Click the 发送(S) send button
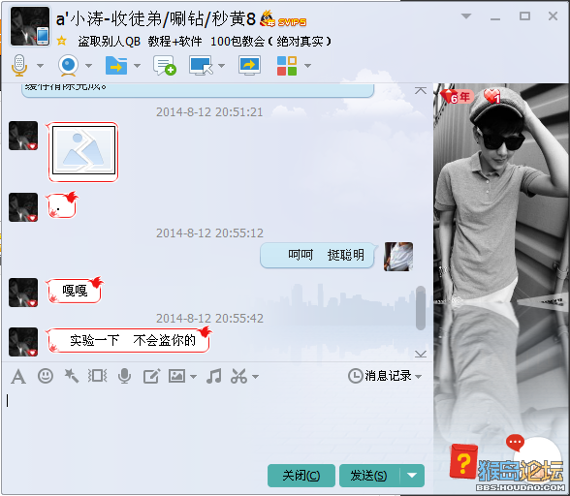The height and width of the screenshot is (496, 570). click(369, 476)
